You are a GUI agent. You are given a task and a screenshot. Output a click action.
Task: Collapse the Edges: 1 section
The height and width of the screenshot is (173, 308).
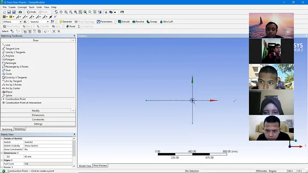(2, 160)
